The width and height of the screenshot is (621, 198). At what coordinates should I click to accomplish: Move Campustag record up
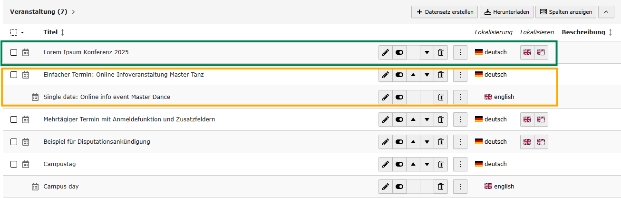pyautogui.click(x=413, y=164)
